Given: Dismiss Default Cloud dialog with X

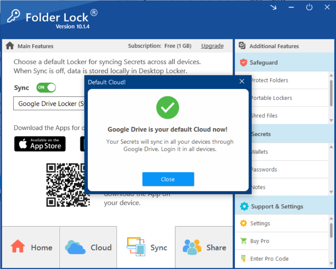Looking at the screenshot, I should pos(242,81).
